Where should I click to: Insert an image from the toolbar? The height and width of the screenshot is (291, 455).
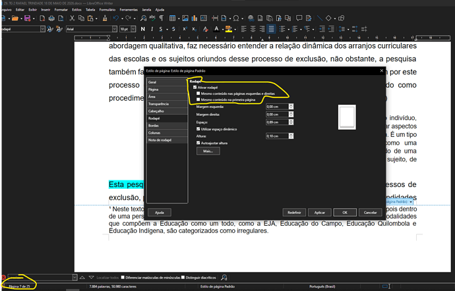pyautogui.click(x=185, y=18)
